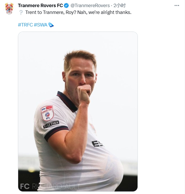185x194 pixels.
Task: Click the FC logo in the photo watermark
Action: (x=25, y=186)
